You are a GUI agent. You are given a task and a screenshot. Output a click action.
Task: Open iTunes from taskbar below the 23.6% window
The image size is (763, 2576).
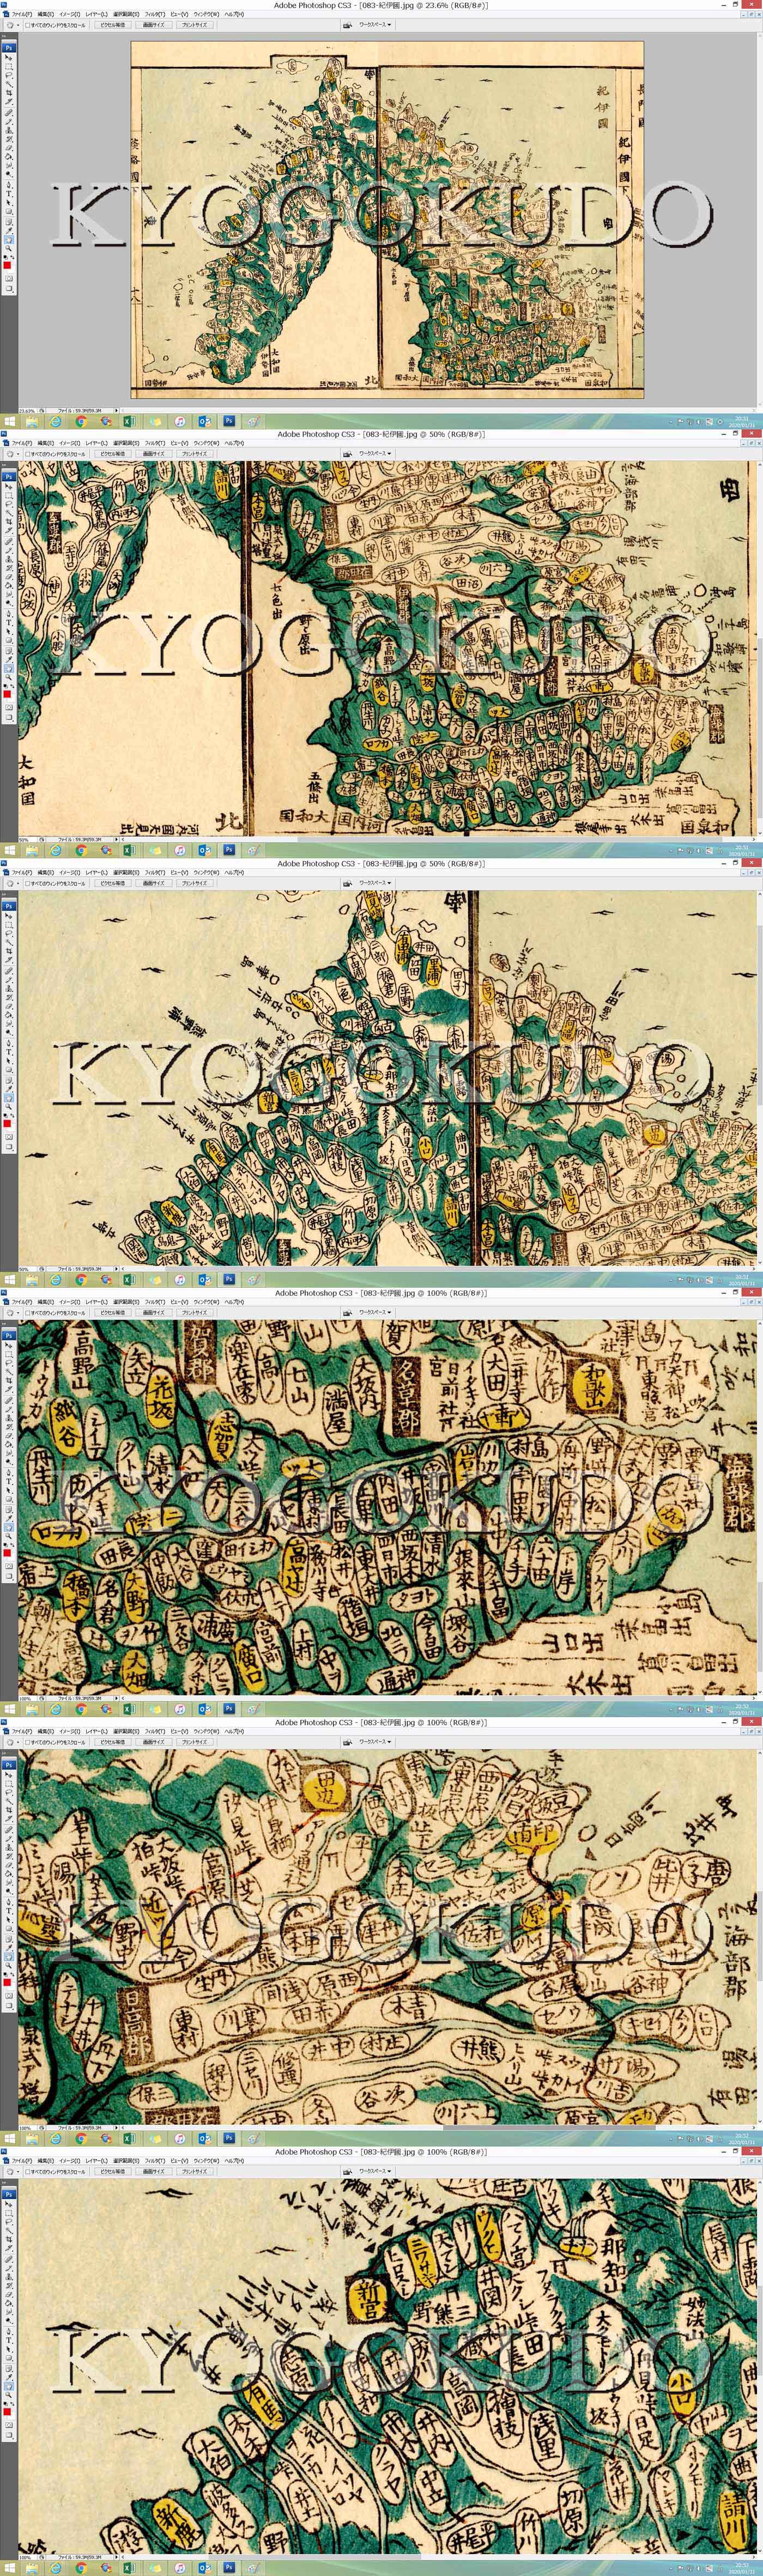(180, 422)
